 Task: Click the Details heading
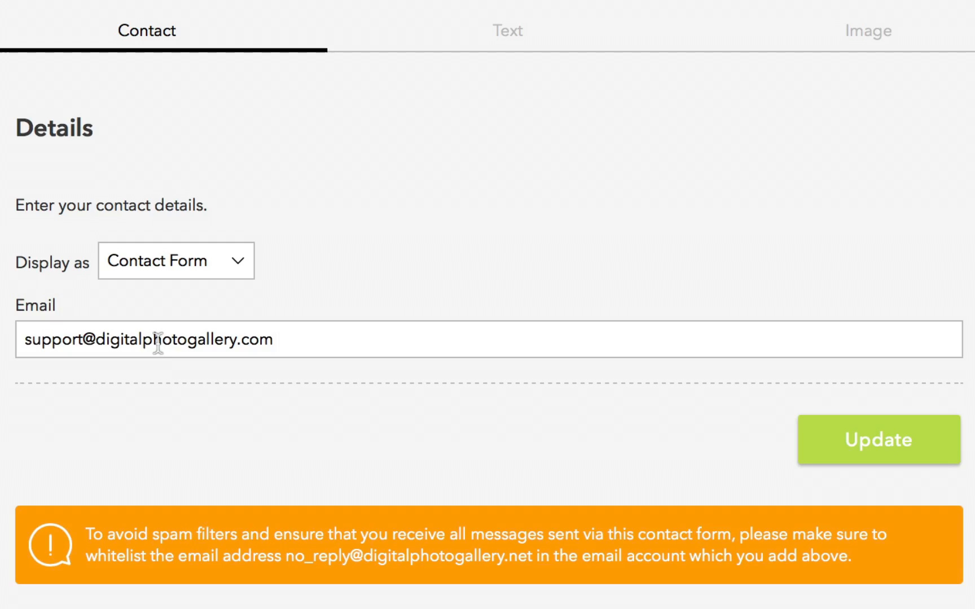(54, 127)
